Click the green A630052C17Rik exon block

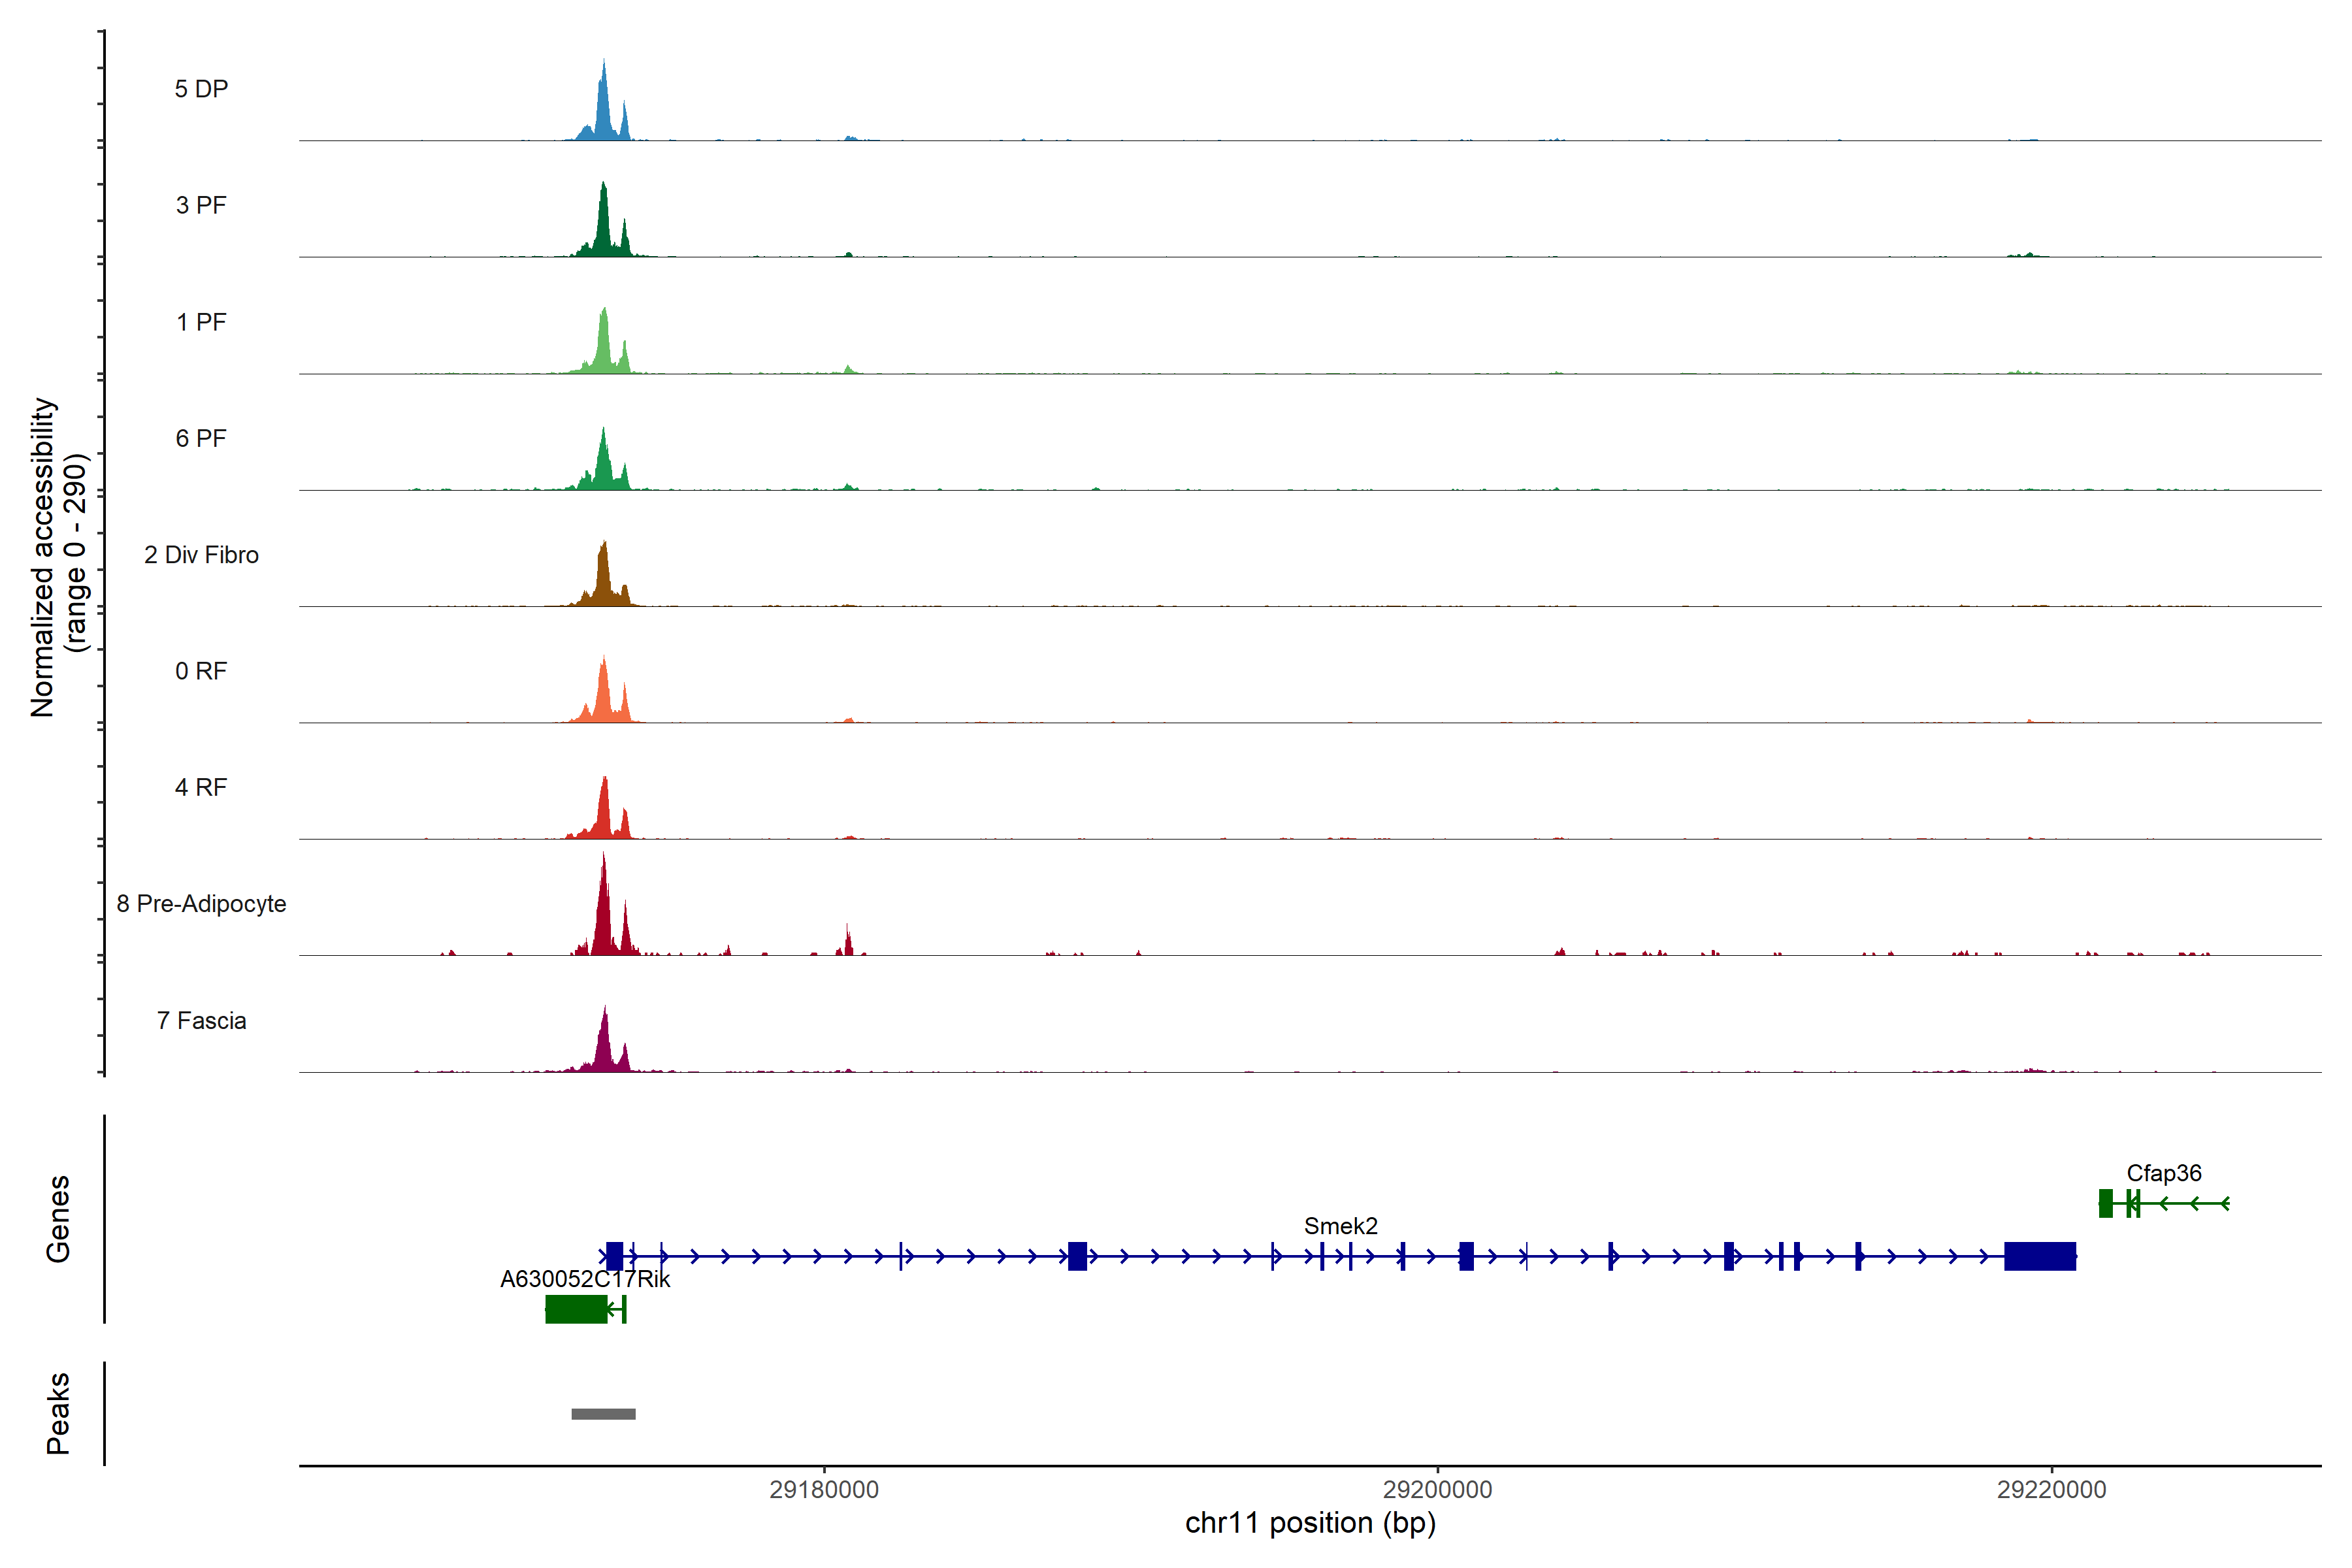pos(576,1309)
